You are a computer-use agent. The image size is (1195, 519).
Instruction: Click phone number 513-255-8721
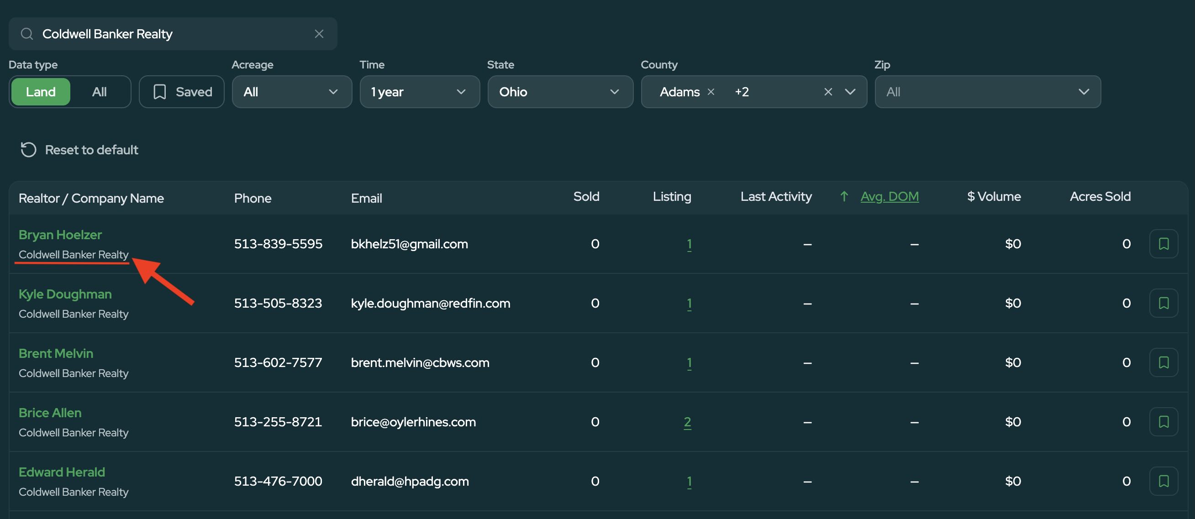click(x=278, y=422)
